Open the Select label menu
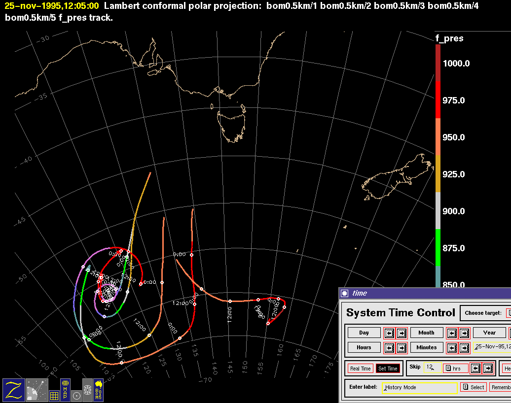The width and height of the screenshot is (511, 403). 474,387
